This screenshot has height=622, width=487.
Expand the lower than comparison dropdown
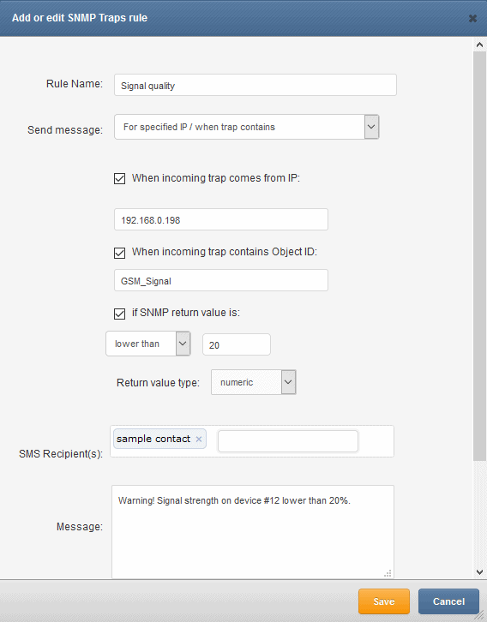coord(183,344)
